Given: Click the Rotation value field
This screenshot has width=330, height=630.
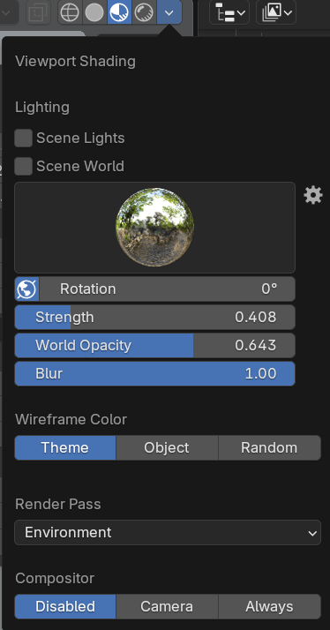Looking at the screenshot, I should pyautogui.click(x=168, y=289).
